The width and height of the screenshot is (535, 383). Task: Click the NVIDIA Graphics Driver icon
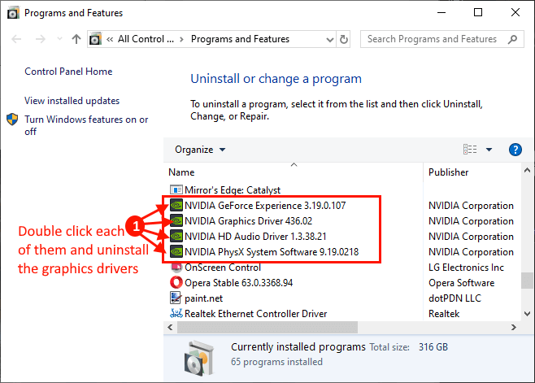[176, 220]
